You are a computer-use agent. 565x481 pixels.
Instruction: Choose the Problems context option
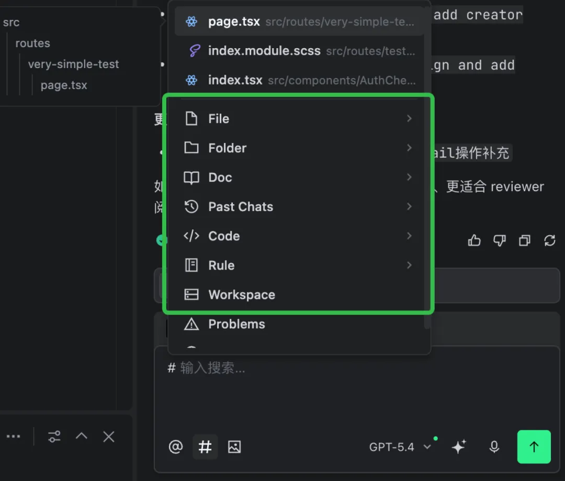pyautogui.click(x=299, y=324)
